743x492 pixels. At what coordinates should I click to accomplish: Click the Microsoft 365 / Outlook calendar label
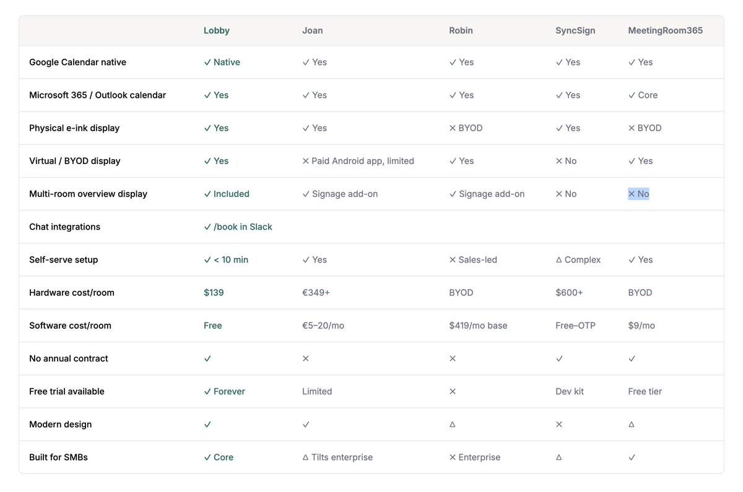pos(97,95)
